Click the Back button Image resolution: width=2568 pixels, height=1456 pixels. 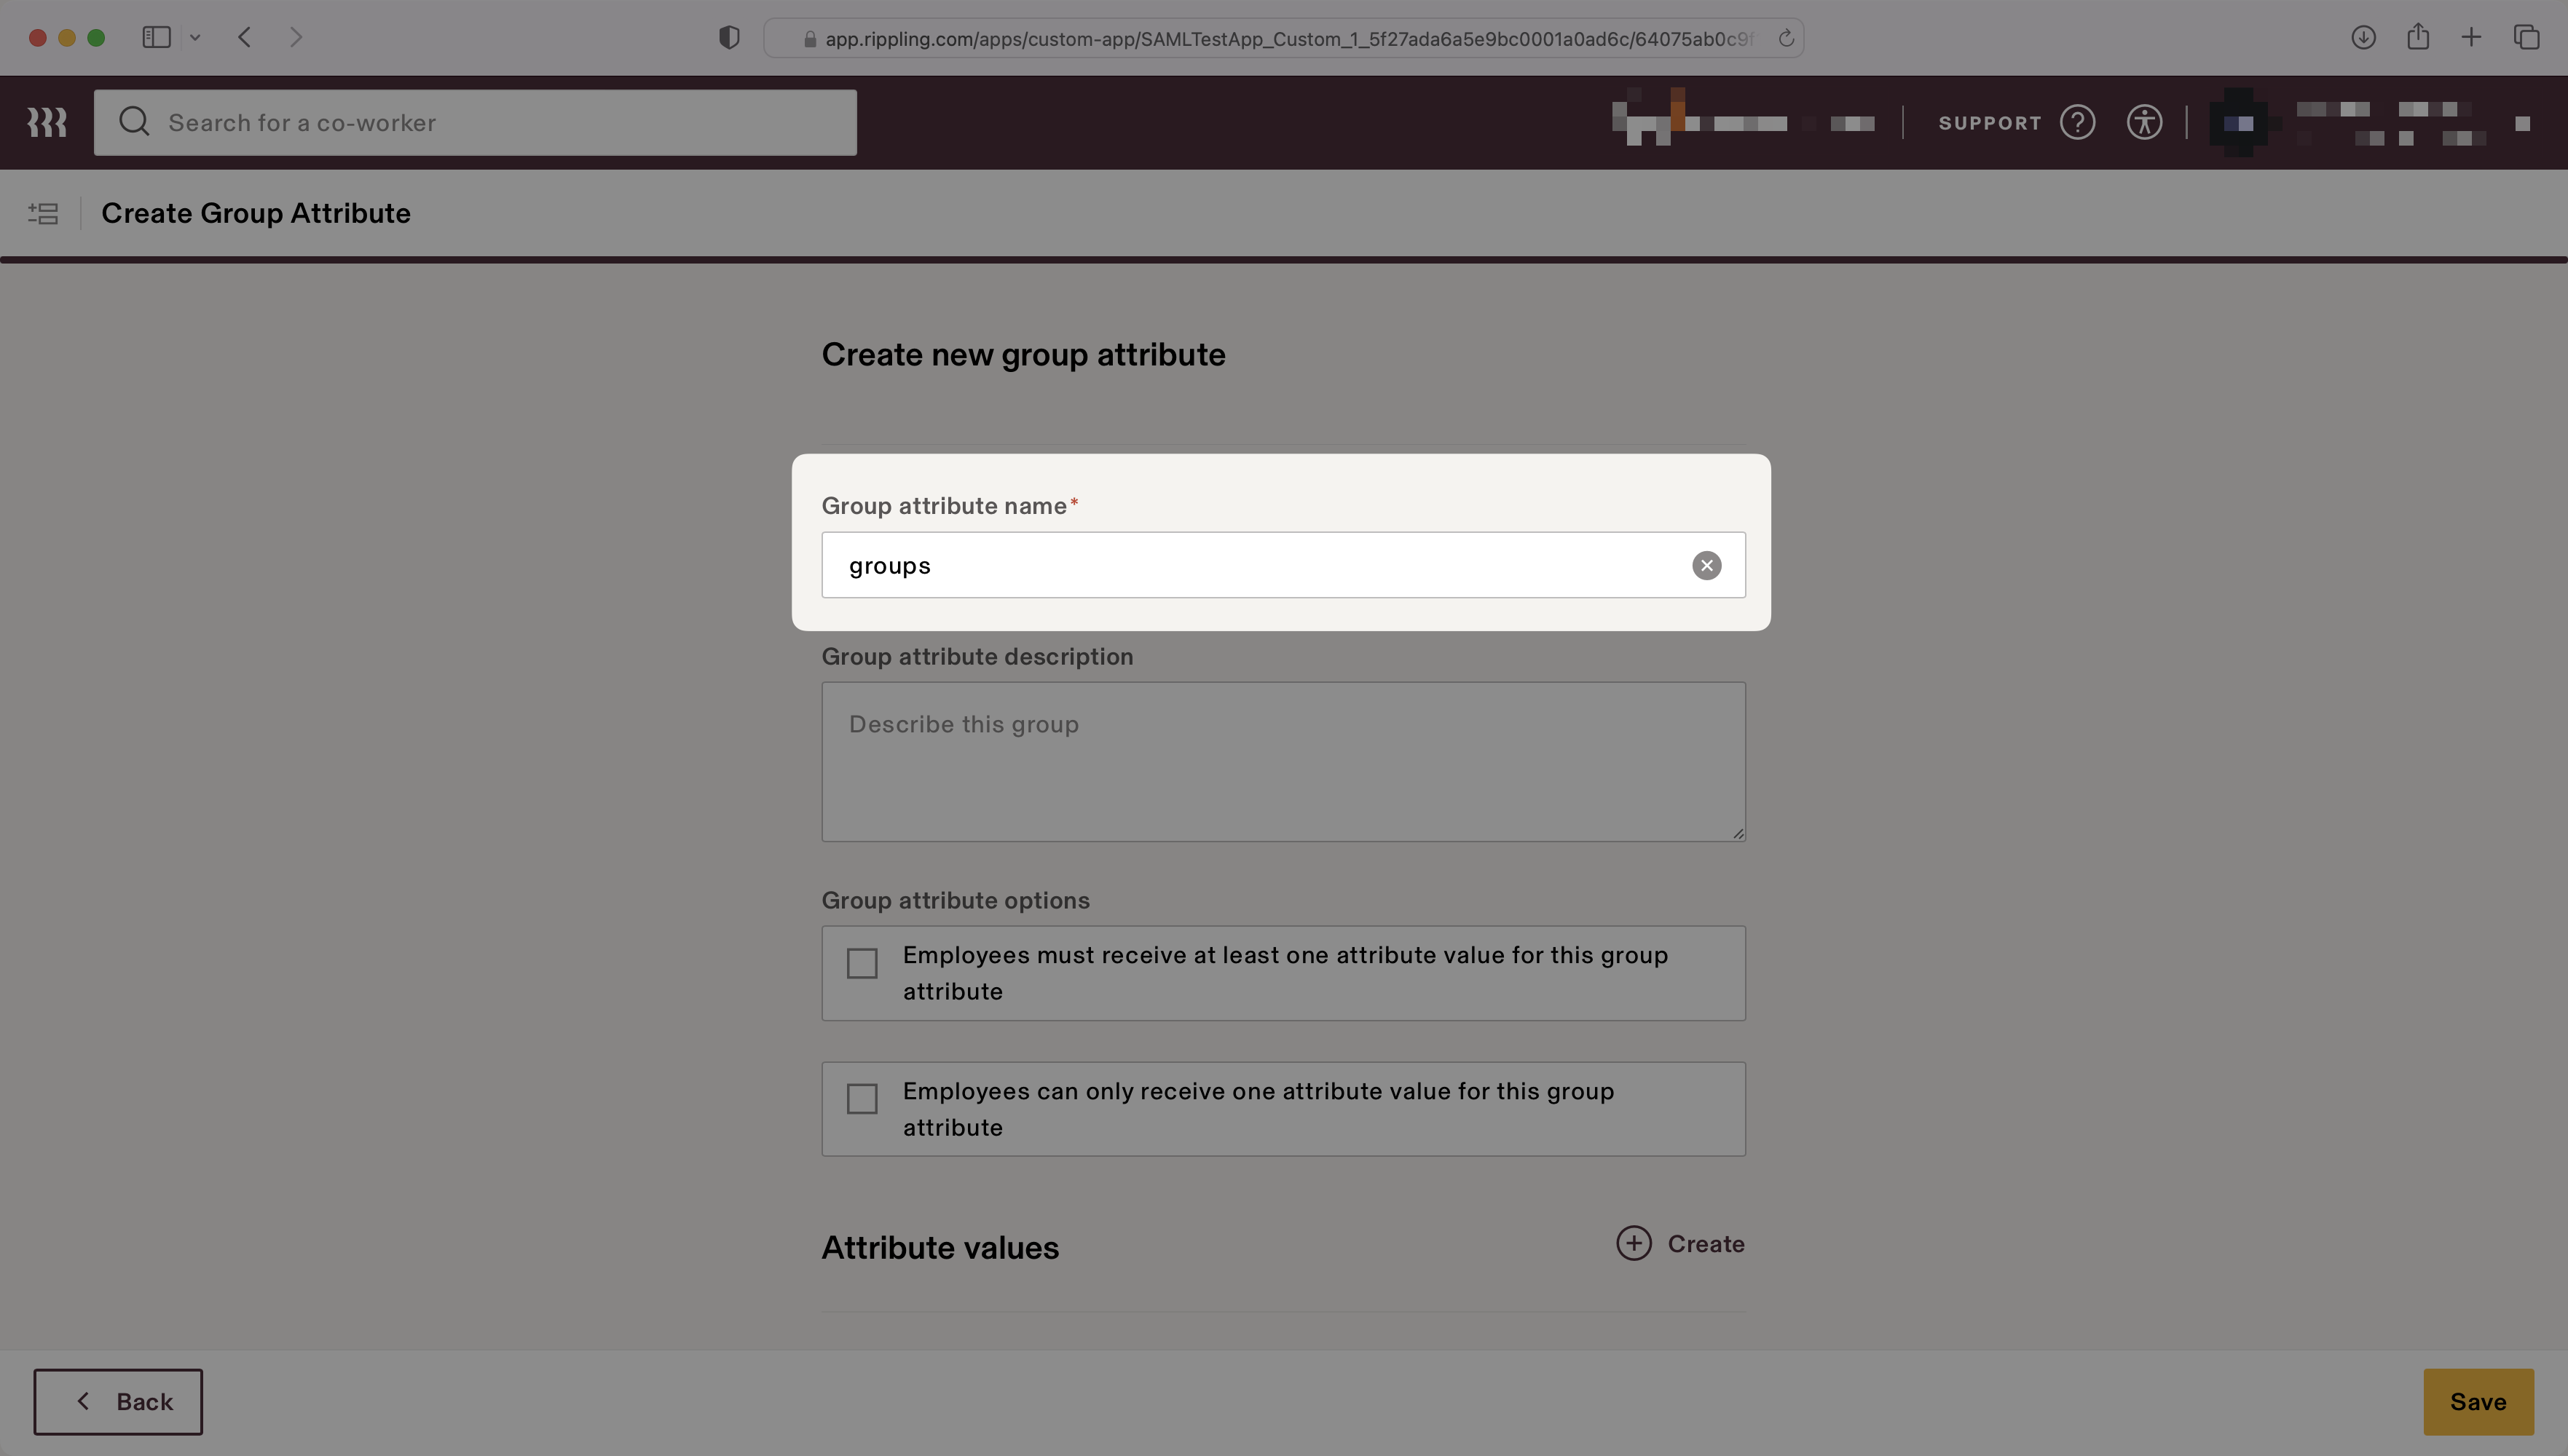(118, 1401)
